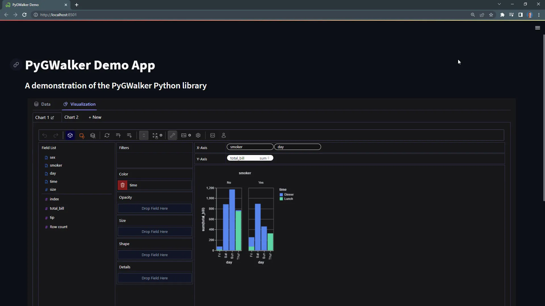This screenshot has height=306, width=545.
Task: Select the layers stack icon
Action: [93, 135]
